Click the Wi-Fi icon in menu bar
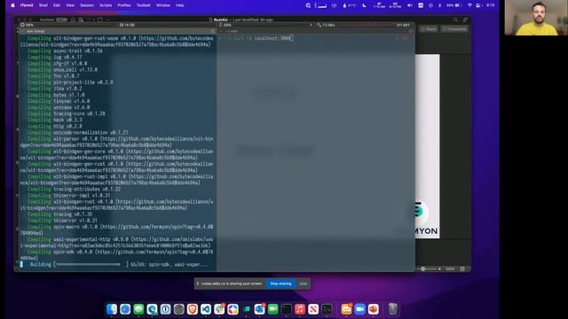 [x=469, y=5]
